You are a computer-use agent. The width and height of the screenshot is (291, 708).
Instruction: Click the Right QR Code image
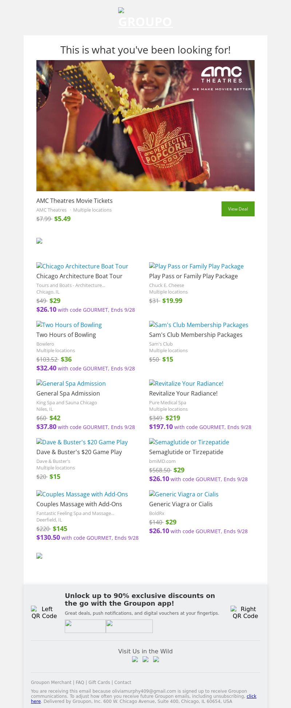point(245,612)
